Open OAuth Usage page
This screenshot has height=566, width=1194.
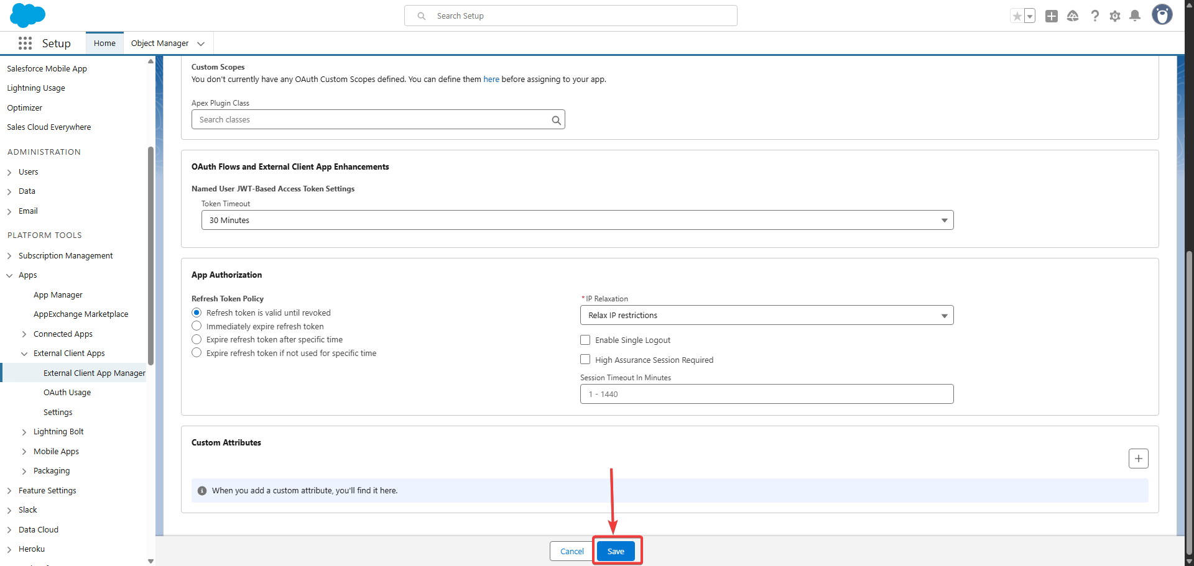tap(67, 393)
